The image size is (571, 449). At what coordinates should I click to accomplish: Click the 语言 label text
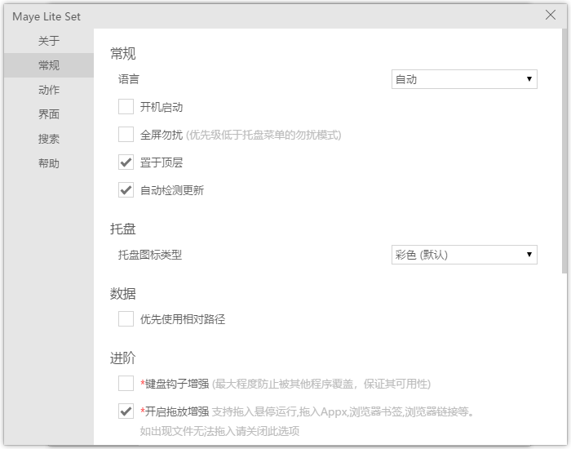point(129,79)
